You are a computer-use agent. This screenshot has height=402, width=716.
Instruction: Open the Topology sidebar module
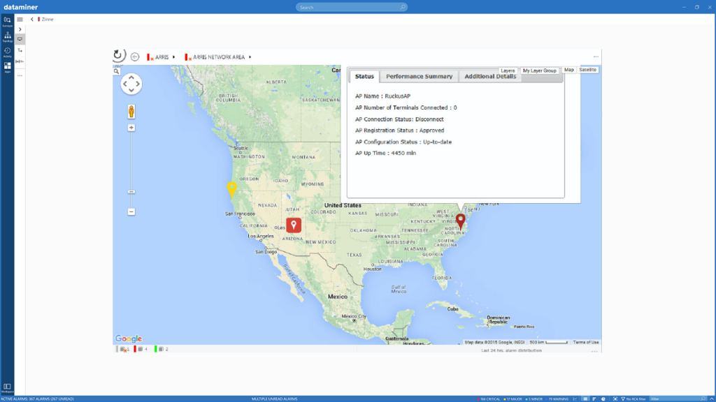point(7,37)
